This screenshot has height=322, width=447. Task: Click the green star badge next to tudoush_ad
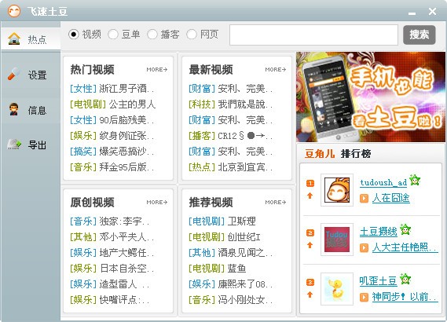point(415,180)
